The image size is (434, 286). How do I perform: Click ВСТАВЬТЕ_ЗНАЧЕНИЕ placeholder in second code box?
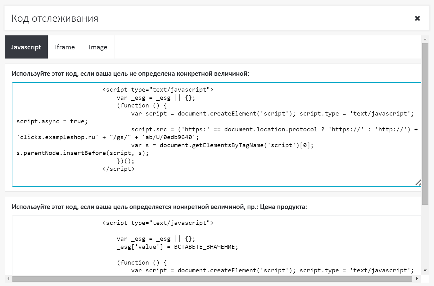click(x=206, y=247)
